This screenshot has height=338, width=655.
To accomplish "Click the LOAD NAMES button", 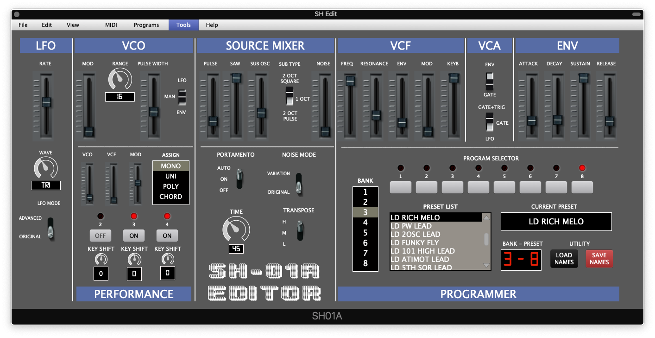I will tap(564, 259).
